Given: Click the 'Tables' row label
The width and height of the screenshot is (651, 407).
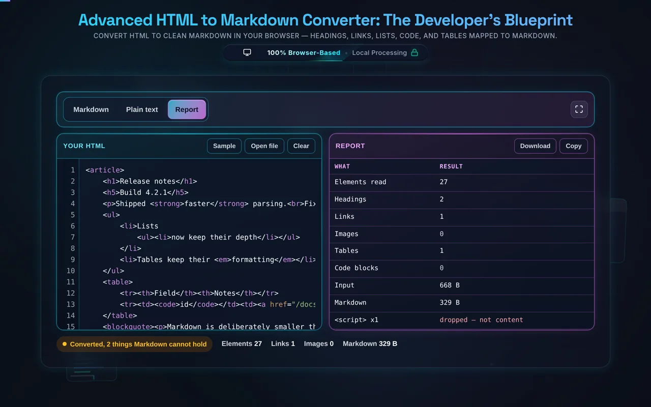Looking at the screenshot, I should click(346, 251).
